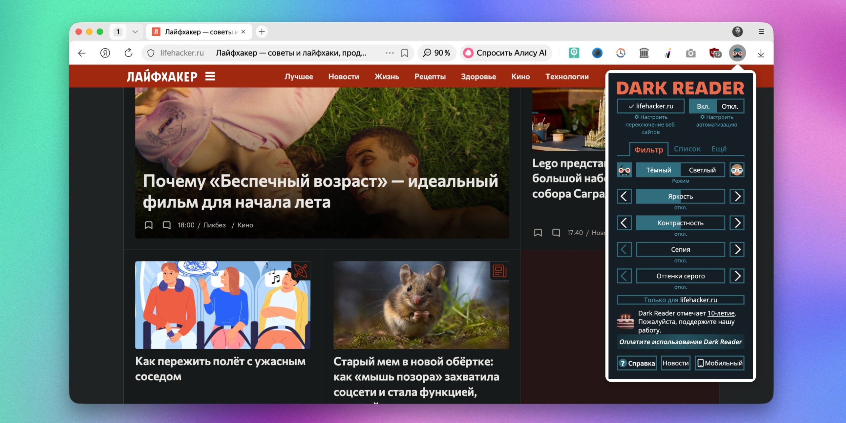The width and height of the screenshot is (846, 423).
Task: Open comments icon on the Lego article
Action: (556, 233)
